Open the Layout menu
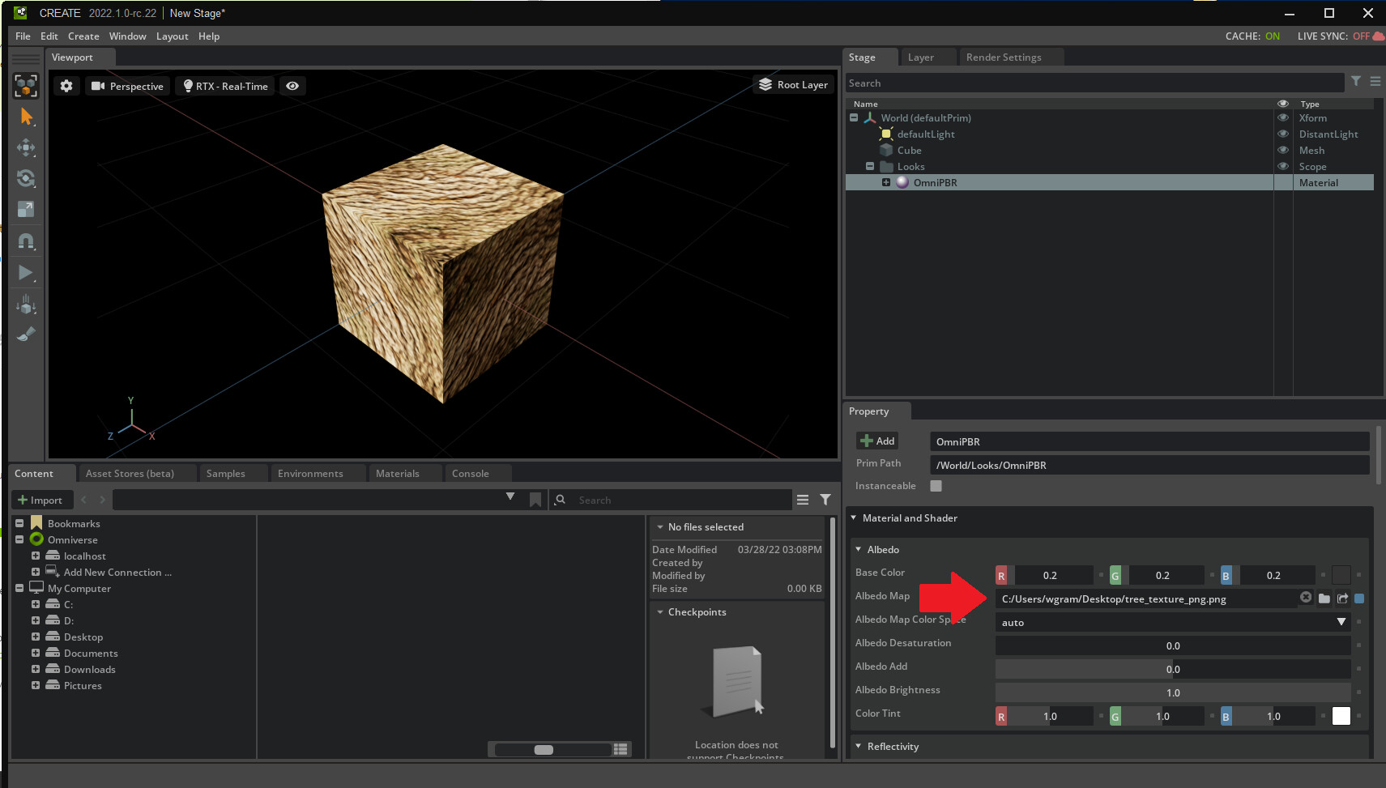 (x=172, y=36)
